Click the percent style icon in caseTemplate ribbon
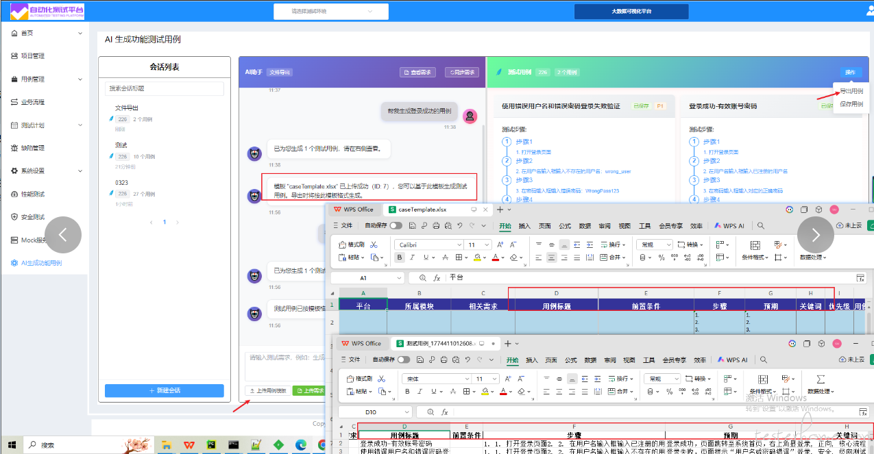Viewport: 874px width, 454px height. click(661, 257)
